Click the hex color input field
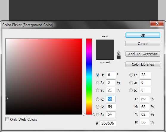Viewport: 166px width, 132px height. pyautogui.click(x=108, y=123)
